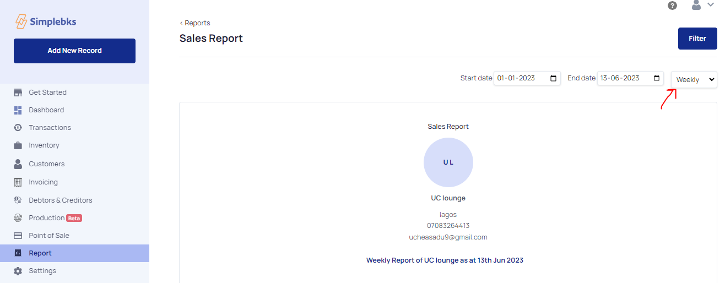Image resolution: width=725 pixels, height=283 pixels.
Task: Click the Dashboard grid icon
Action: point(18,110)
